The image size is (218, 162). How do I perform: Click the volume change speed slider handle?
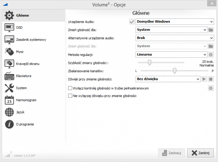point(150,63)
